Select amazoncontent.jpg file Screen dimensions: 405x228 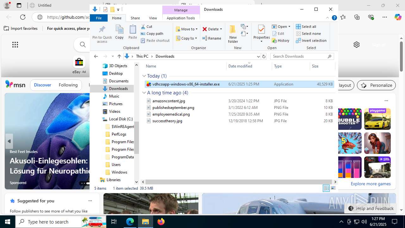(x=169, y=101)
